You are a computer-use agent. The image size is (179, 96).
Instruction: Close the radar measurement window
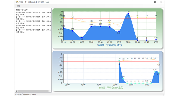click(x=161, y=2)
